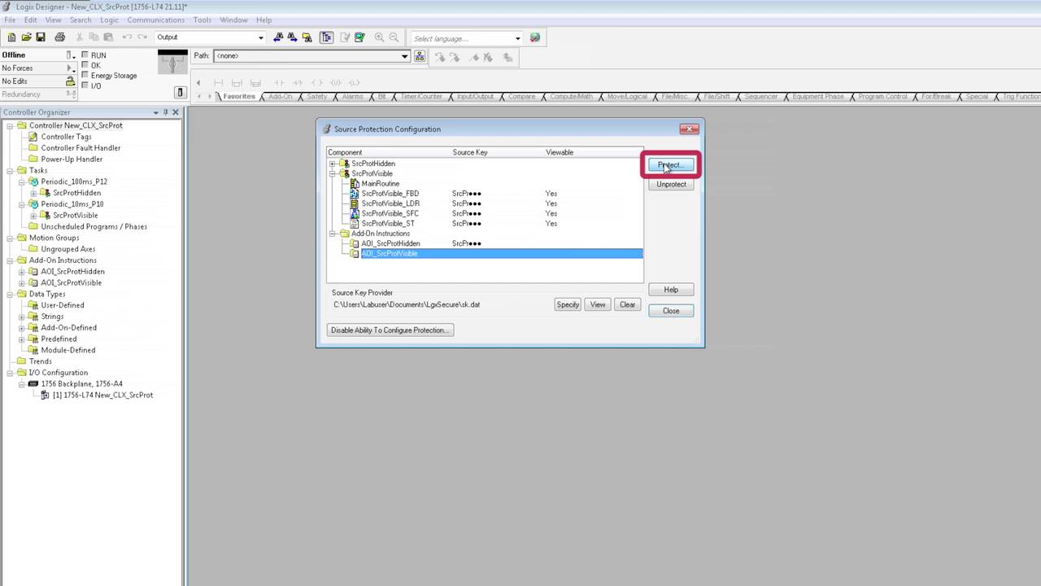Screen dimensions: 1041x586
Task: Select AOI_SrcProtHidden in the dialog list
Action: click(390, 243)
